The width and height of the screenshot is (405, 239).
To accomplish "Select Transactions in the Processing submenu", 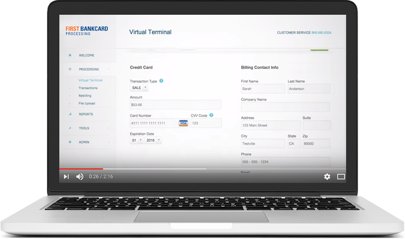I will 88,88.
